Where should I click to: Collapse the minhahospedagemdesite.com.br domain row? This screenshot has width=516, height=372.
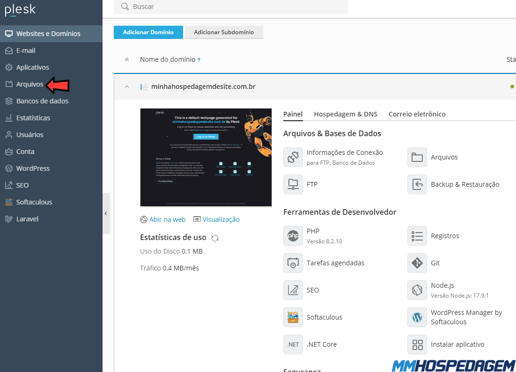tap(127, 87)
